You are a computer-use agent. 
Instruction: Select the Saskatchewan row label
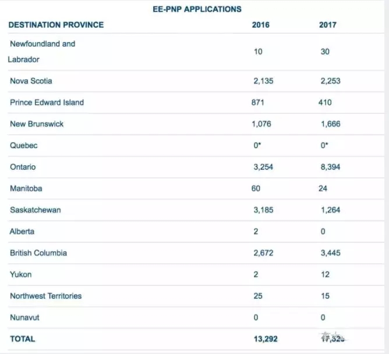(x=36, y=210)
